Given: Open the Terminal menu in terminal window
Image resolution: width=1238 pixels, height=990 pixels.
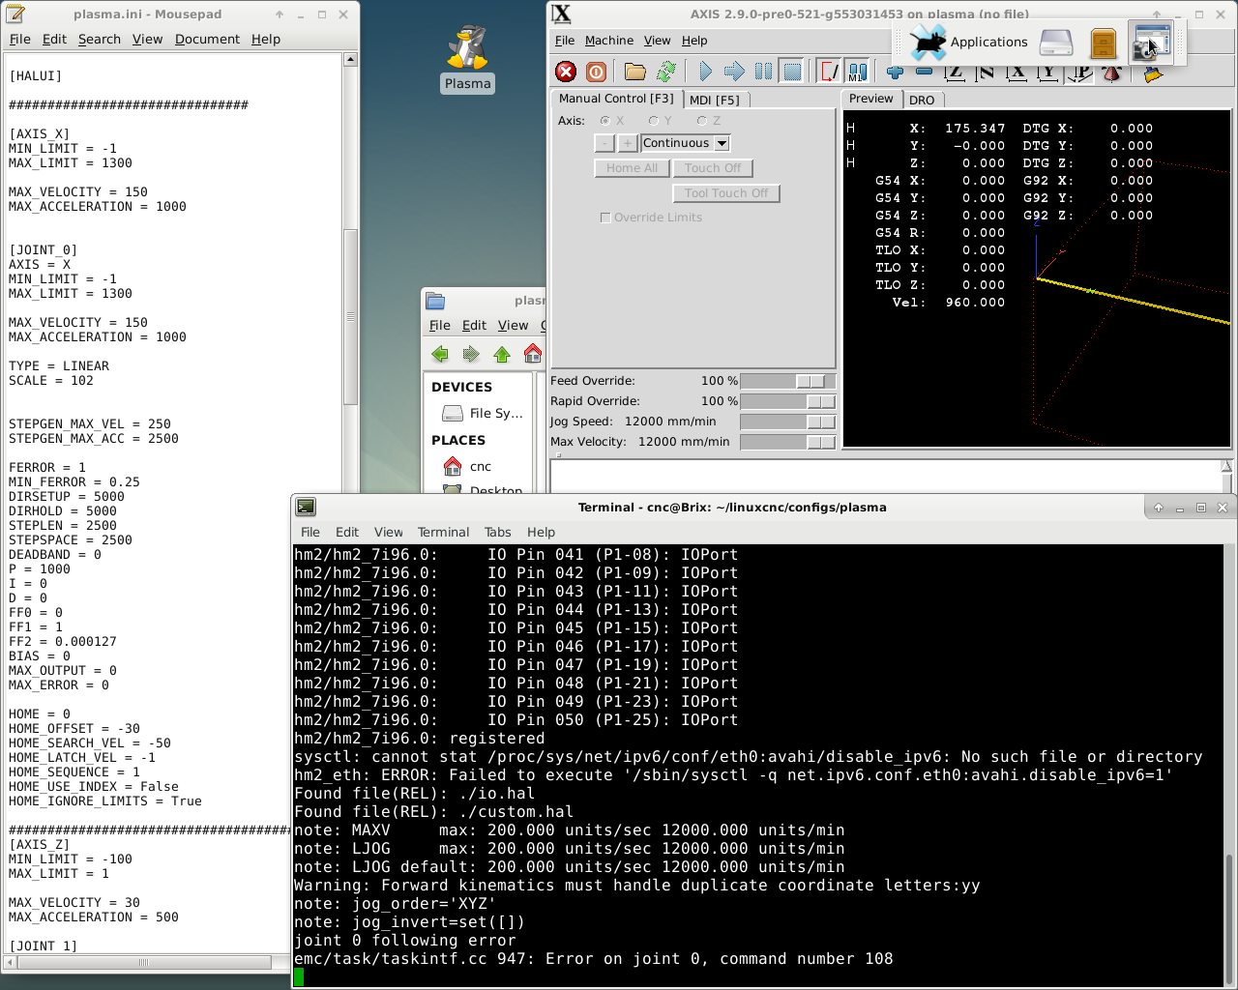Looking at the screenshot, I should [x=443, y=532].
